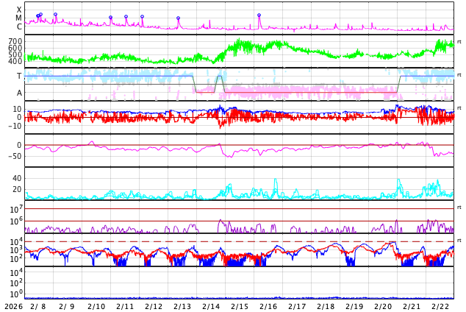Click the flare marker on the 2/13 peak
Screen dimensions: 466x312
tap(179, 18)
